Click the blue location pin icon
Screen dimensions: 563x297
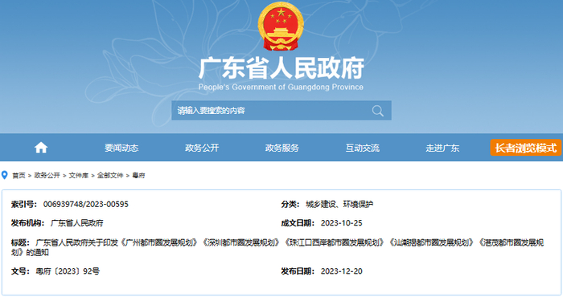[x=4, y=175]
